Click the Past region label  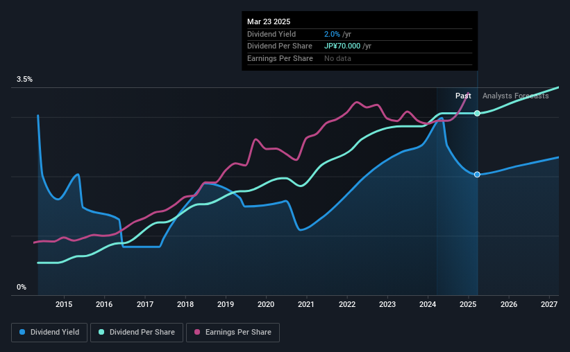point(463,96)
